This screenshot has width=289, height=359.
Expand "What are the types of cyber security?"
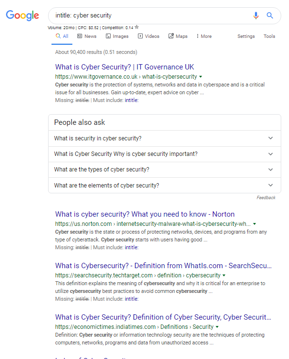pos(165,170)
